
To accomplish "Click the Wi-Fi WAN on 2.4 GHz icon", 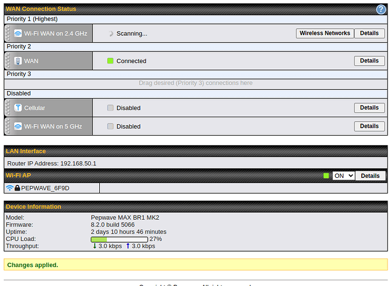I will [18, 33].
